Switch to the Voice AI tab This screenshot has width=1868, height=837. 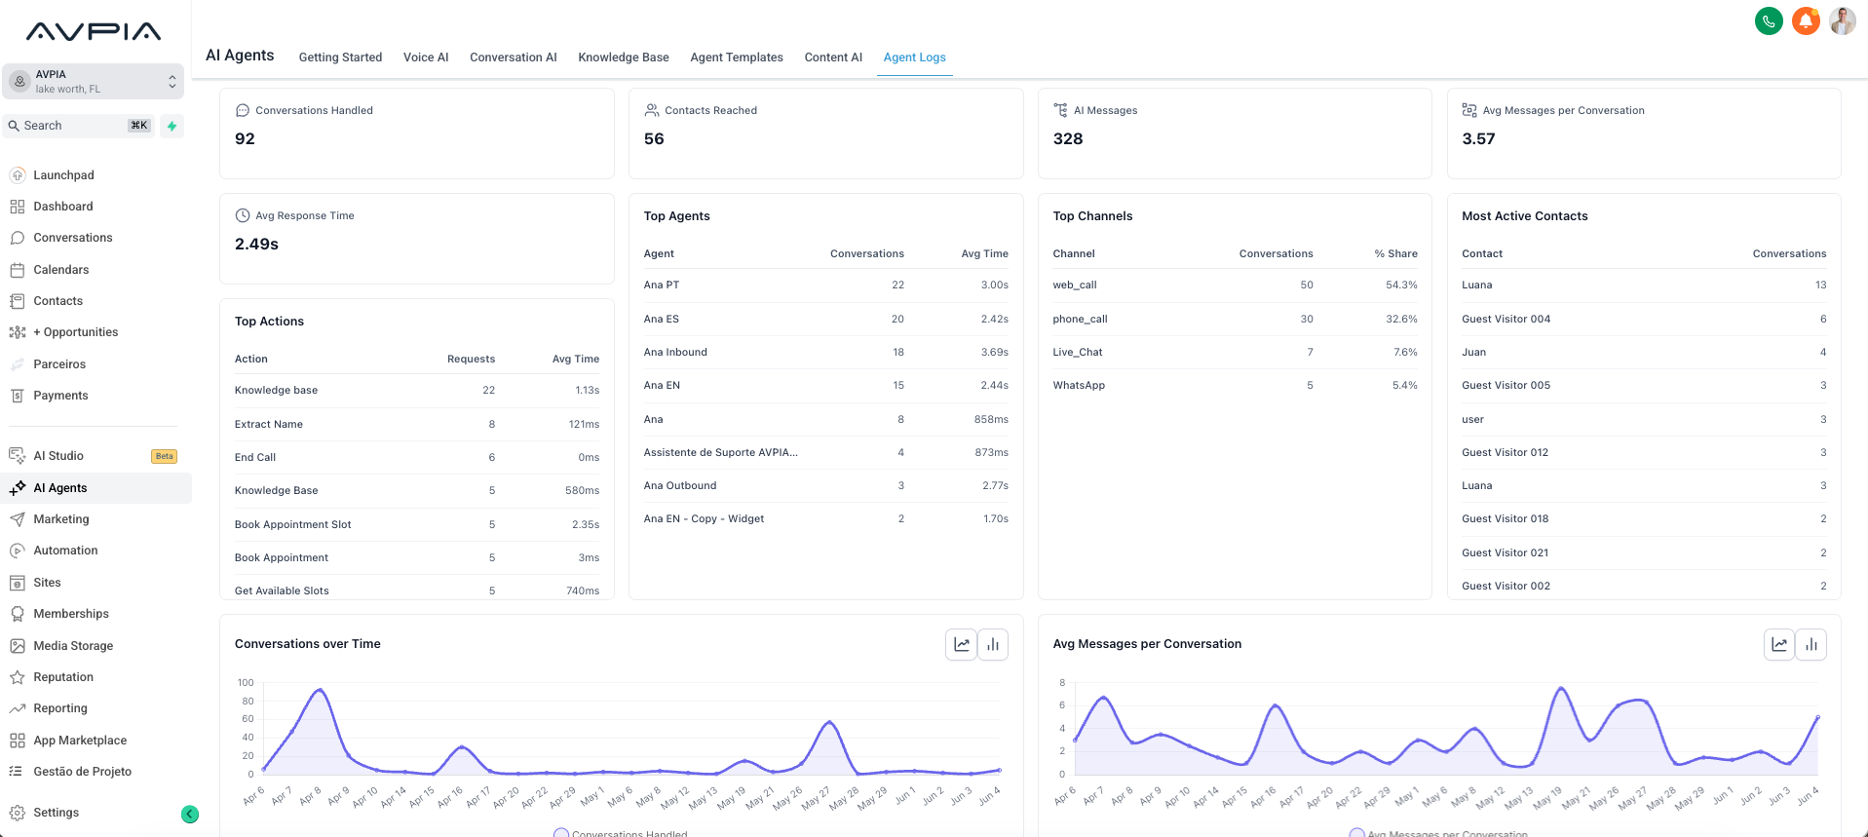[426, 57]
